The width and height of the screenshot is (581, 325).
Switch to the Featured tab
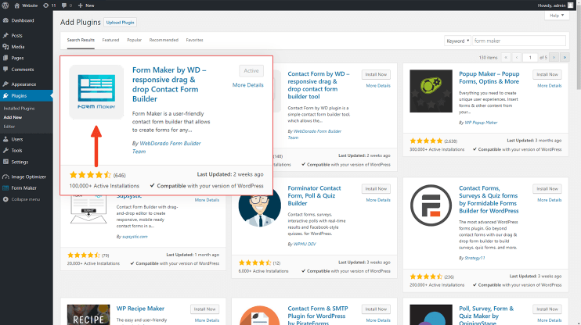pyautogui.click(x=110, y=40)
